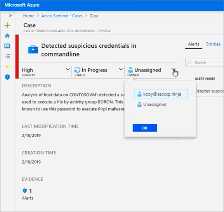224x212 pixels.
Task: Switch to the Alerts tab
Action: click(x=194, y=44)
